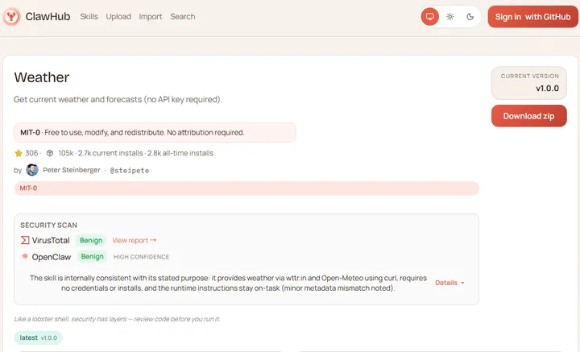Image resolution: width=580 pixels, height=352 pixels.
Task: Click the OpenClaw scanner icon
Action: tap(25, 256)
